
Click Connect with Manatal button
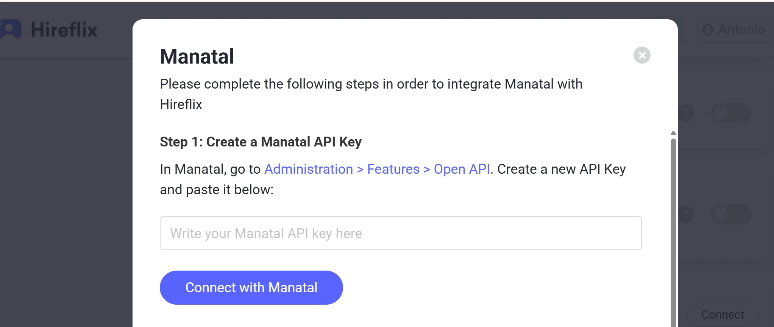(251, 288)
